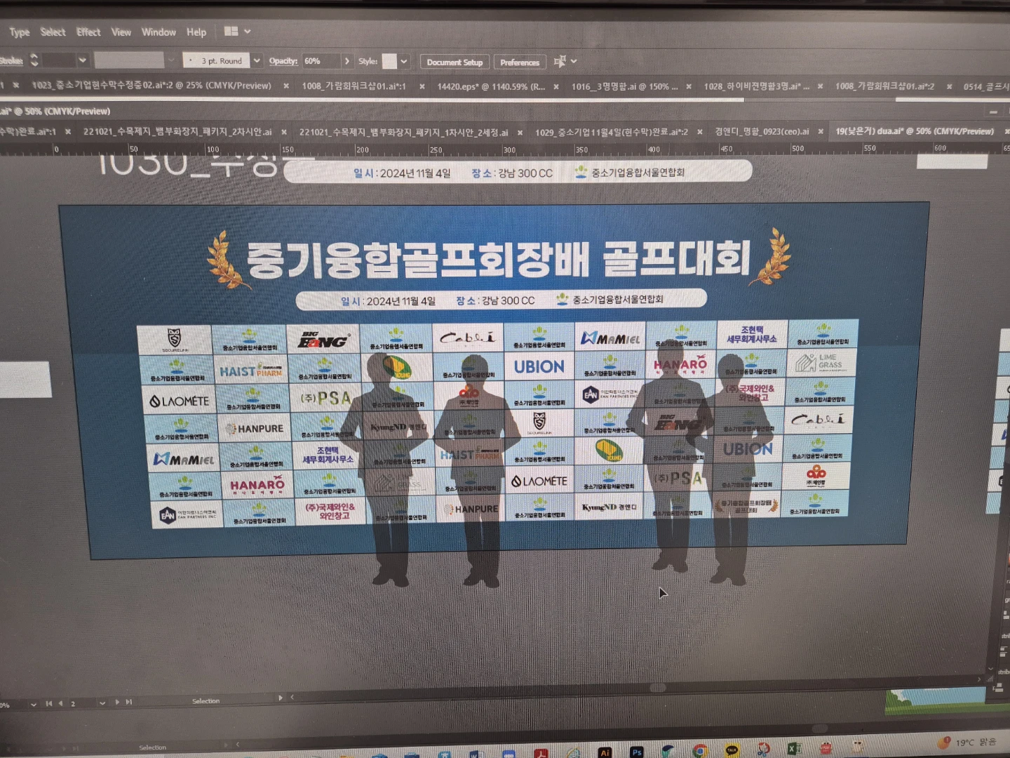Click the horizontal scrollbar thumb
The image size is (1010, 758).
click(x=658, y=688)
